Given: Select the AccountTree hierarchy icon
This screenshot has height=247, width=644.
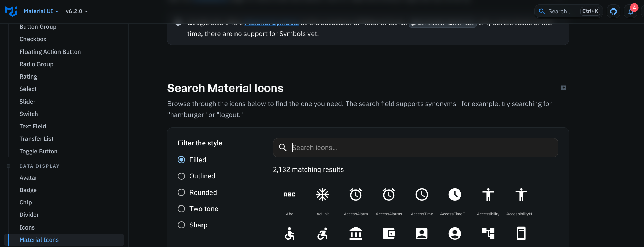Looking at the screenshot, I should coord(488,234).
